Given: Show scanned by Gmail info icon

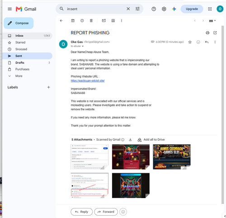Looking at the screenshot, I should (x=123, y=140).
